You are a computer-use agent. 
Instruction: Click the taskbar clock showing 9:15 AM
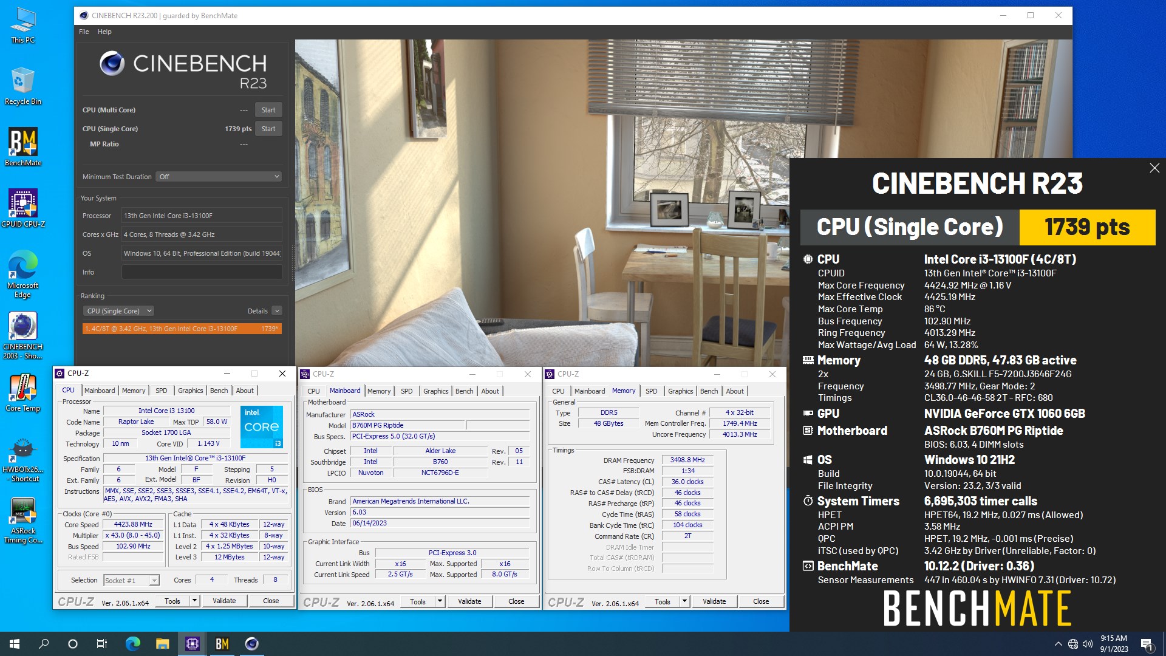[1114, 644]
